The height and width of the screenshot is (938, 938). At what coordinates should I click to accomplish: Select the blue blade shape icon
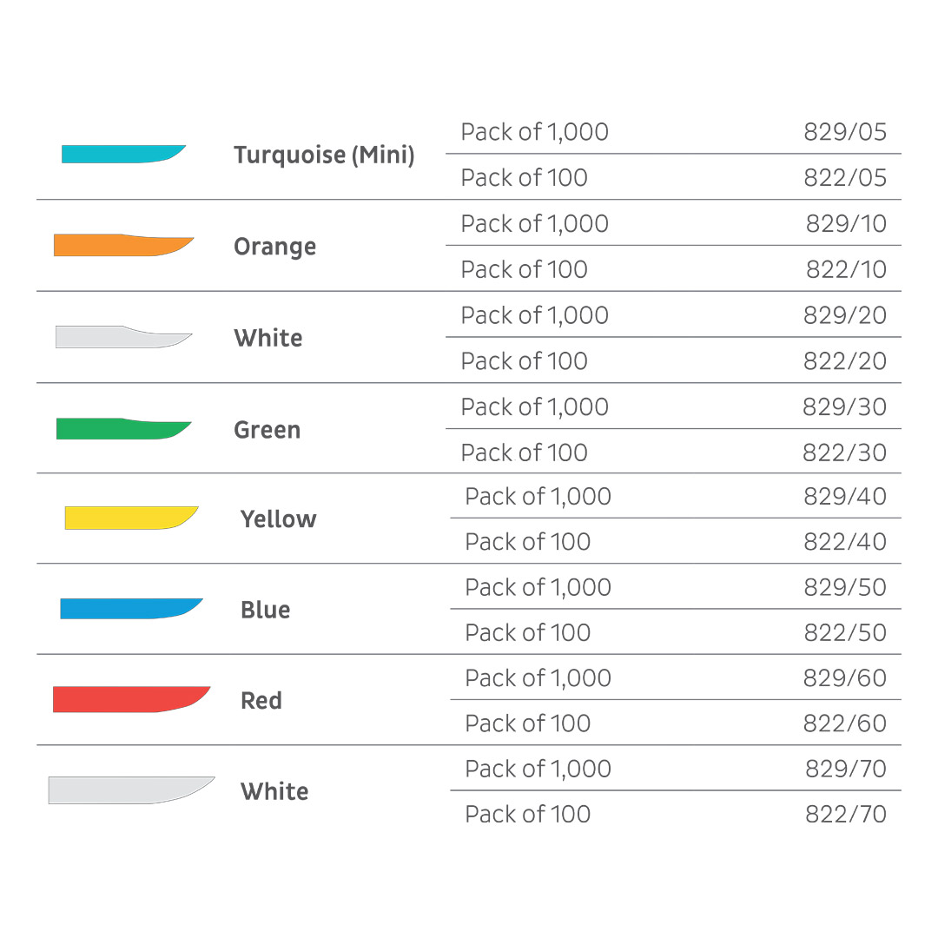coord(130,608)
